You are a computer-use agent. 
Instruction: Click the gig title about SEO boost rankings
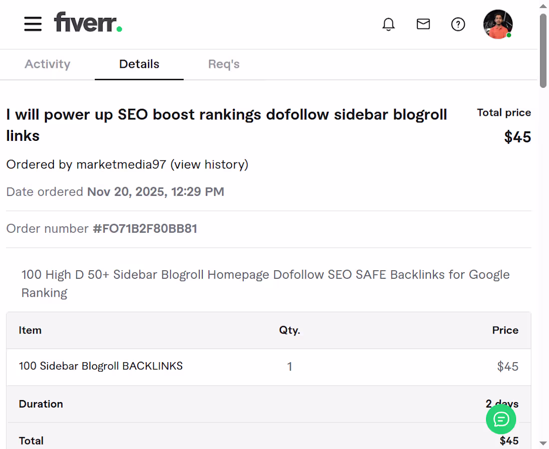226,114
